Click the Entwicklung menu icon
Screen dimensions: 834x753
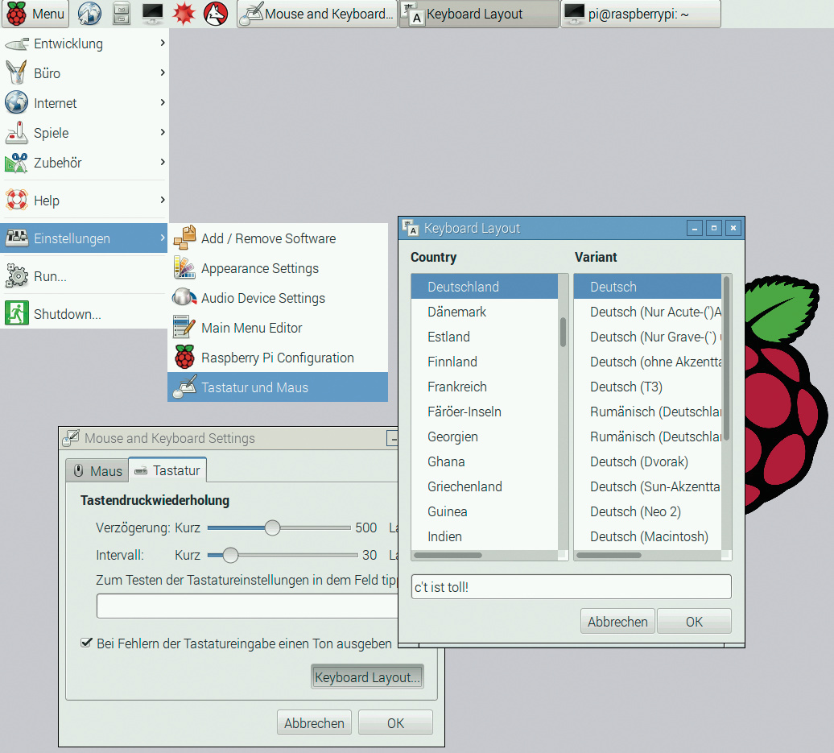click(x=16, y=44)
